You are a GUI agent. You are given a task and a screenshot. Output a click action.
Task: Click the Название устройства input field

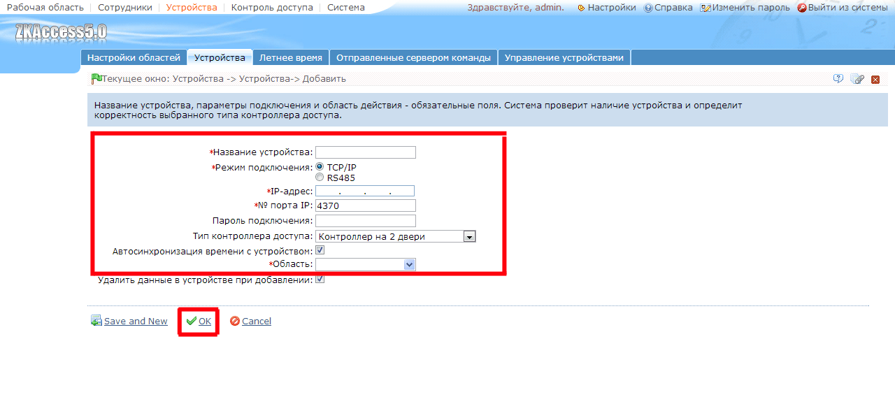click(x=366, y=152)
